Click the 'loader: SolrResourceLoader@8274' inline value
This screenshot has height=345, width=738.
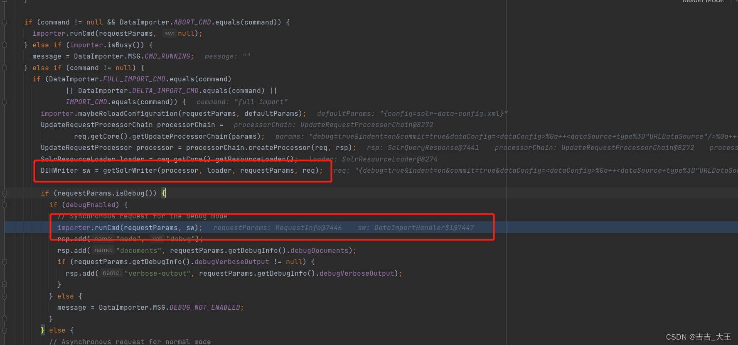click(x=373, y=159)
